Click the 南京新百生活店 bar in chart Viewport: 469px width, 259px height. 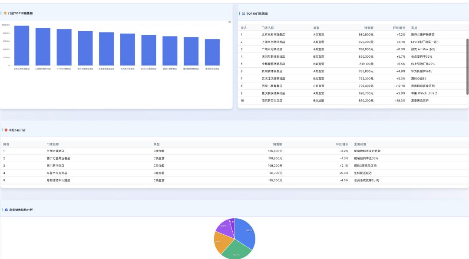pyautogui.click(x=212, y=52)
